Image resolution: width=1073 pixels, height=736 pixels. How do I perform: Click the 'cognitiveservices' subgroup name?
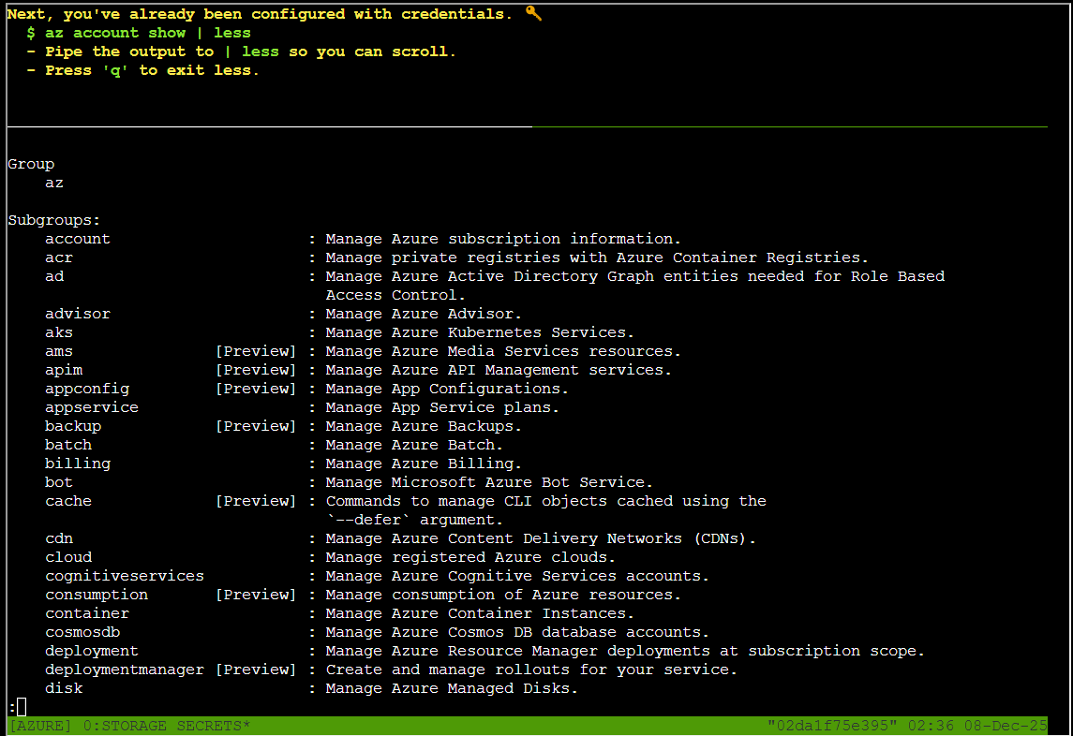125,576
